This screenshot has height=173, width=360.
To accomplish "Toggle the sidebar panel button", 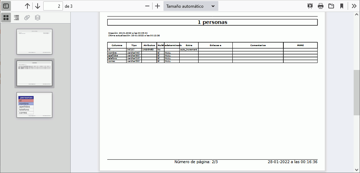I will (x=6, y=6).
